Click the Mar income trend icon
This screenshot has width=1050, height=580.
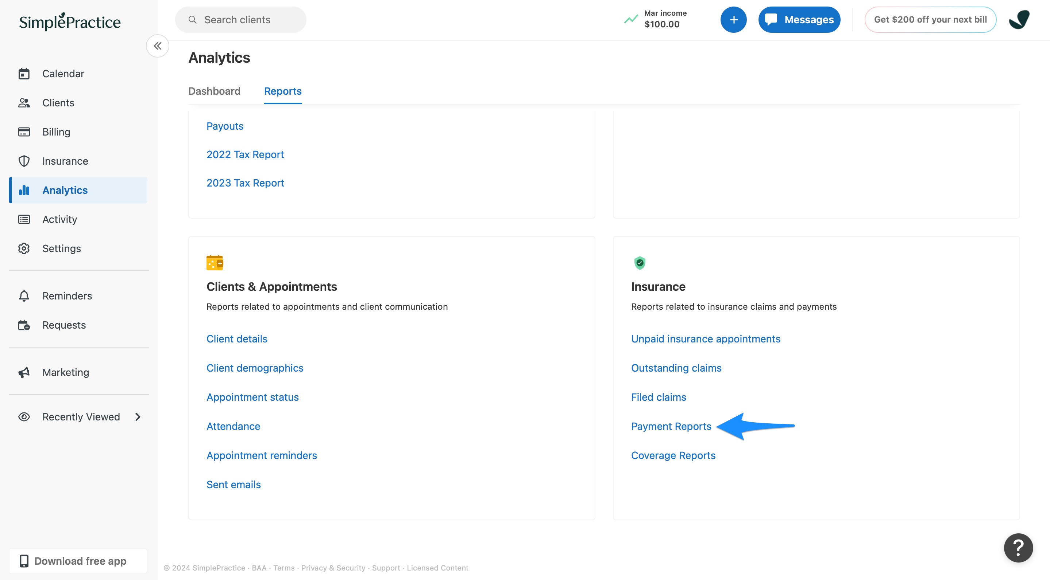[630, 19]
